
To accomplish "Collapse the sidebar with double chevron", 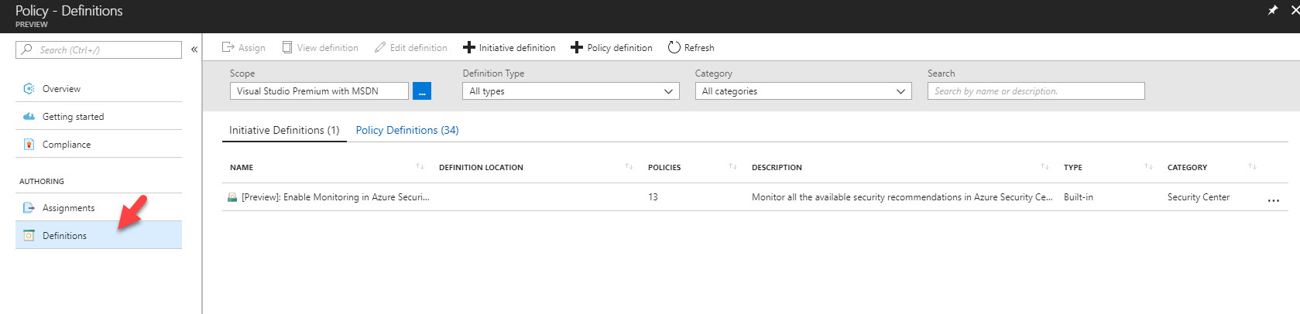I will point(194,49).
